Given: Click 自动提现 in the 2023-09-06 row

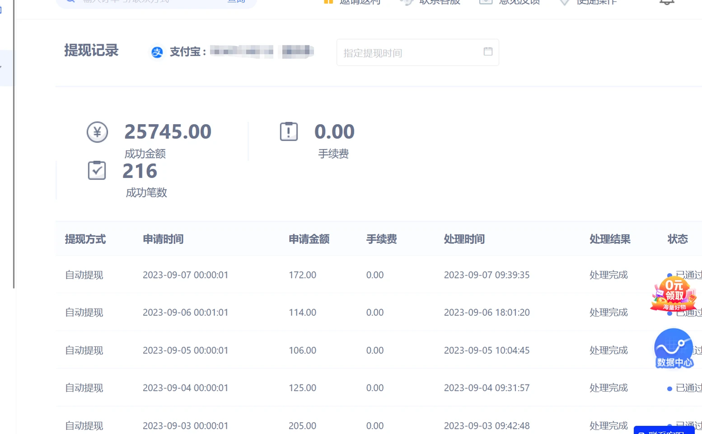Looking at the screenshot, I should click(x=84, y=313).
